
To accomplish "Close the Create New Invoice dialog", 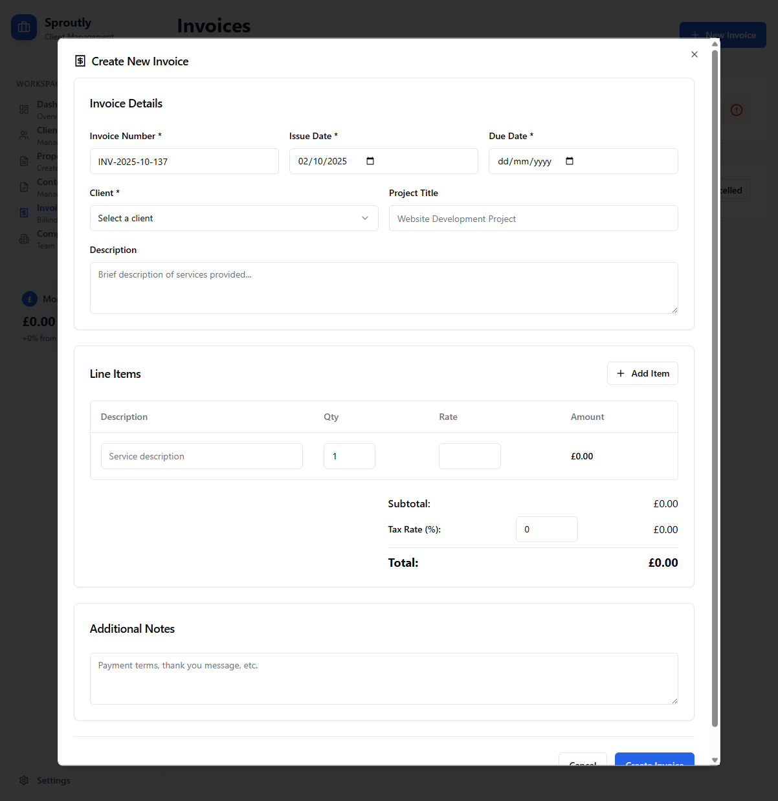I will (694, 54).
